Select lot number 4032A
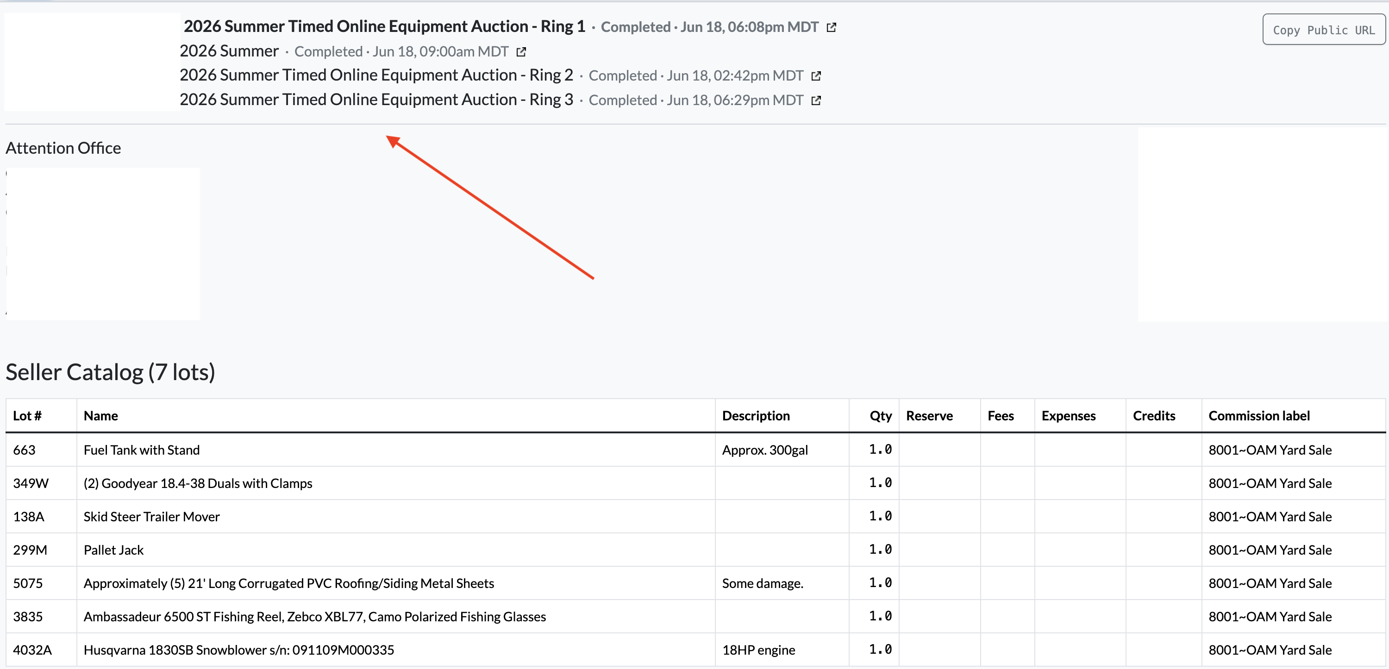 point(32,650)
